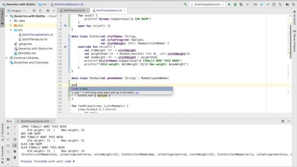
Task: Hide the Project panel with minus icon
Action: coord(54,11)
